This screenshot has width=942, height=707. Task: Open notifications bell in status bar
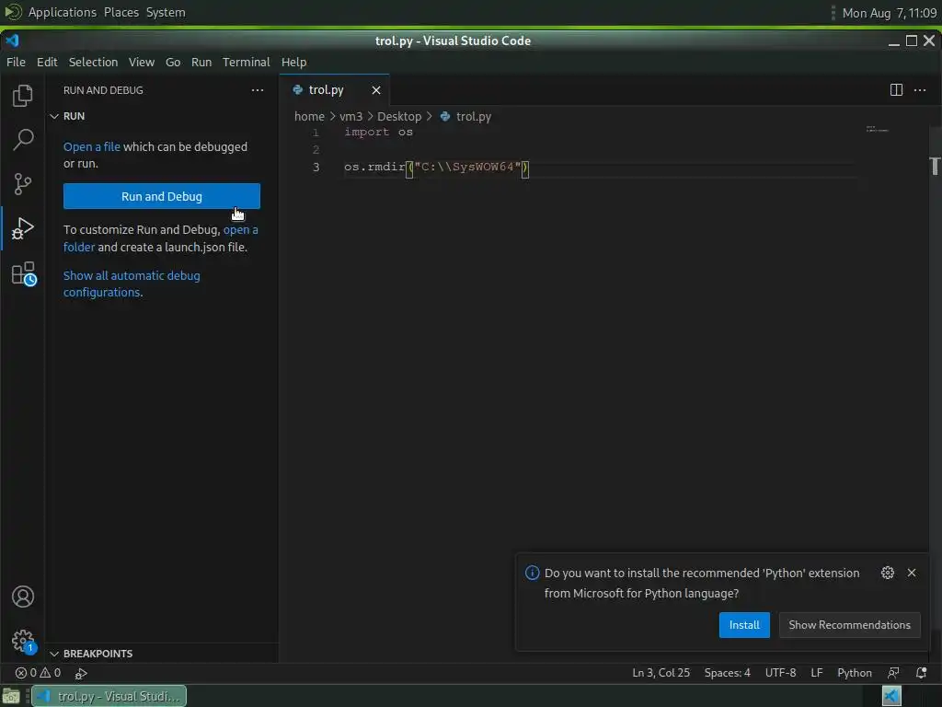pos(921,673)
